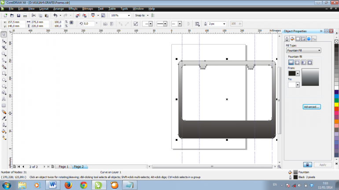339x190 pixels.
Task: Click the Open file icon
Action: coord(12,15)
